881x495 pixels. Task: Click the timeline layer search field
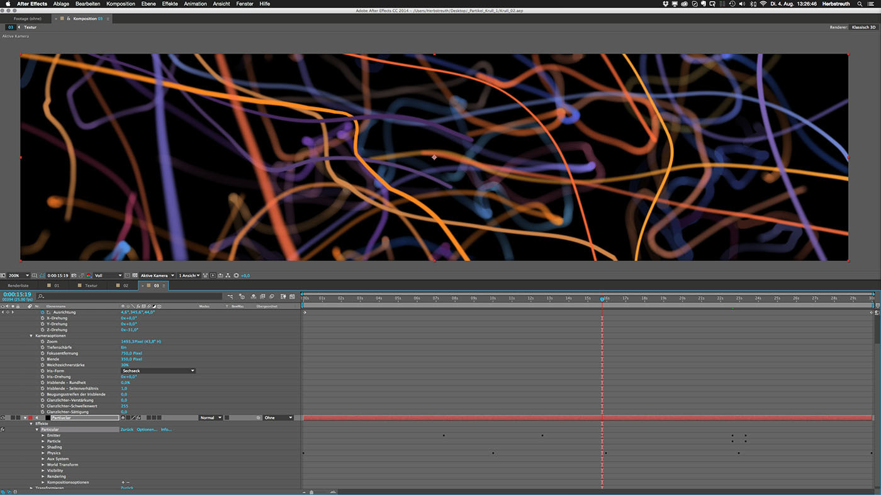click(129, 296)
